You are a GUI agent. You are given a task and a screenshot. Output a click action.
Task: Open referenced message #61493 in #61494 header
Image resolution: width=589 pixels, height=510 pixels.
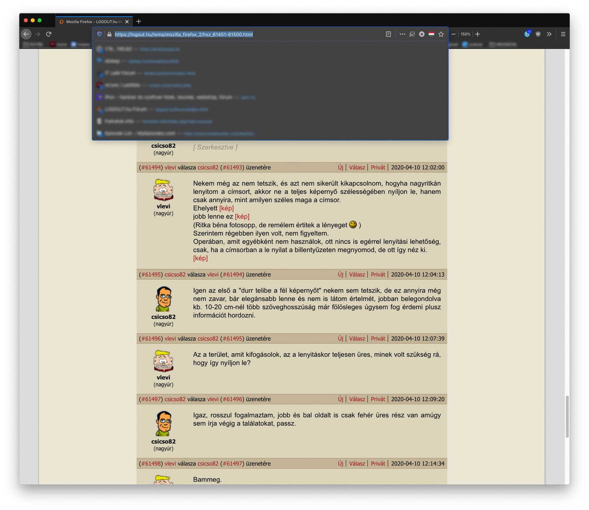coord(232,167)
